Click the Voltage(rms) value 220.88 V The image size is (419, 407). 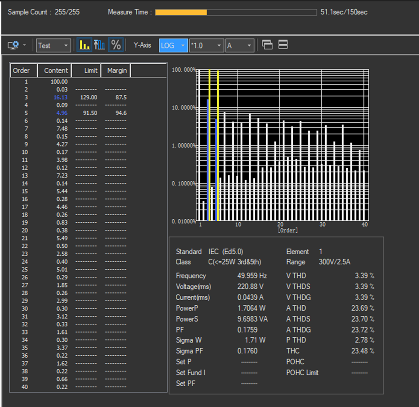[x=250, y=286]
